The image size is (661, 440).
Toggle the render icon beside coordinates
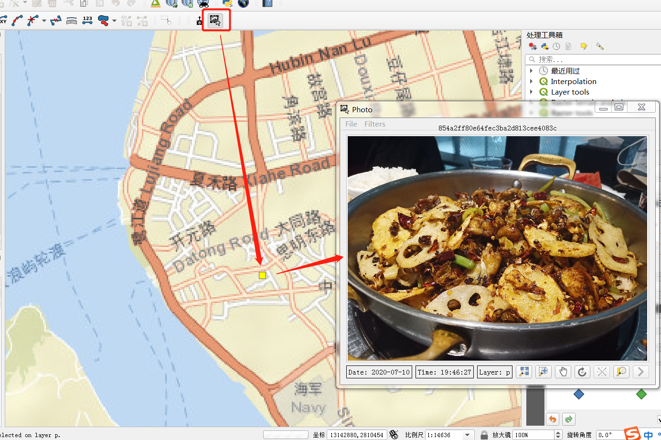394,434
